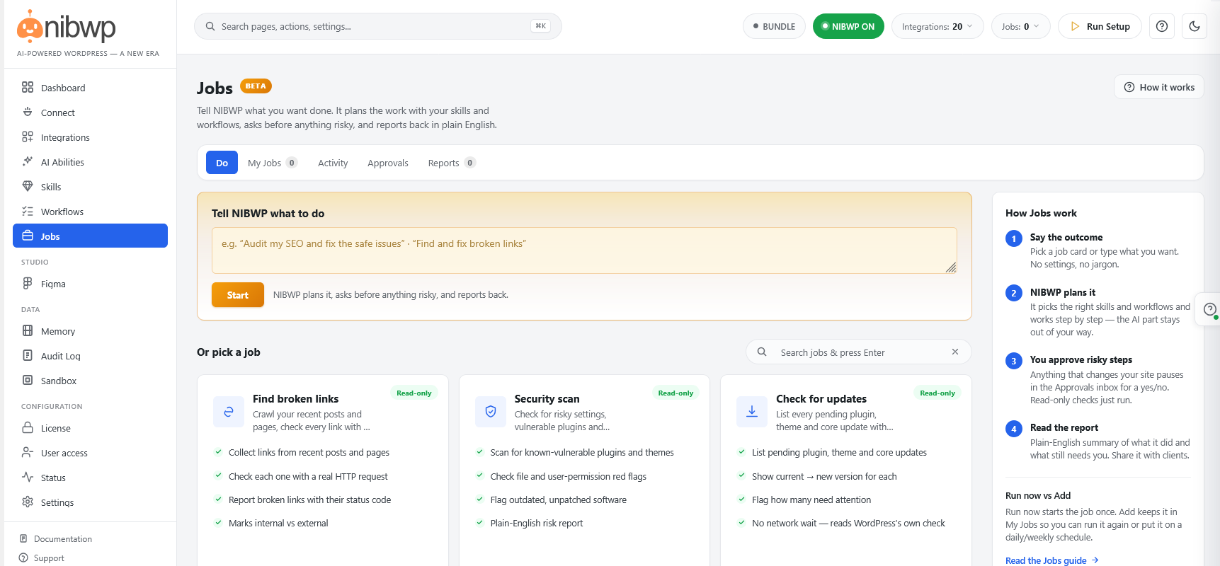Expand the Jobs: 0 dropdown
The height and width of the screenshot is (566, 1220).
pyautogui.click(x=1020, y=26)
